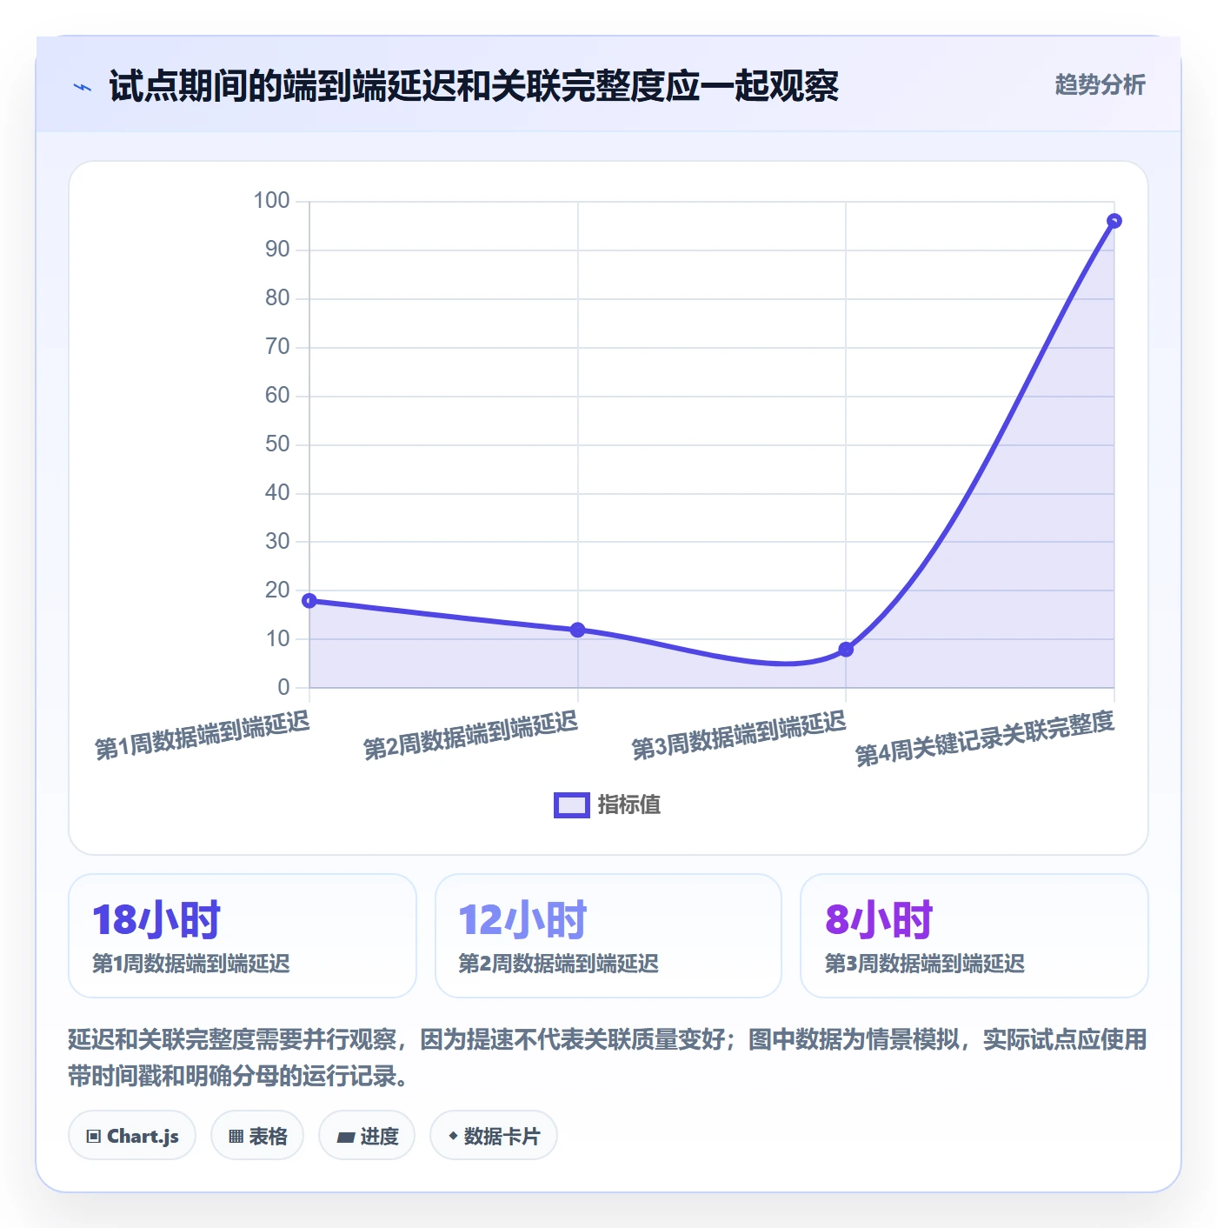Click the x-axis label 第1周数据端到端延迟
This screenshot has width=1217, height=1228.
202,736
